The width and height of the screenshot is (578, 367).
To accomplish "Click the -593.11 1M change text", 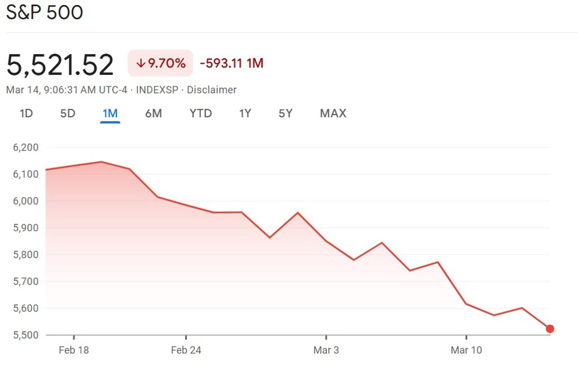I will click(231, 63).
